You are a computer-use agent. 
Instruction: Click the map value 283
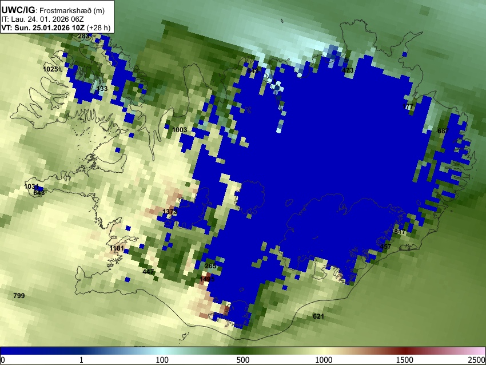tap(83, 36)
